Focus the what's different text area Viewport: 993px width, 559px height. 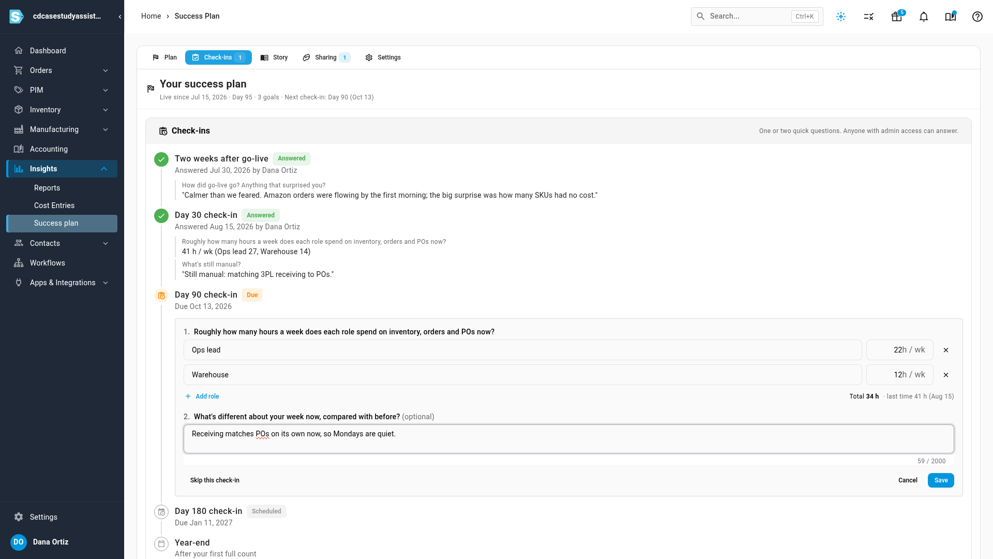point(569,439)
